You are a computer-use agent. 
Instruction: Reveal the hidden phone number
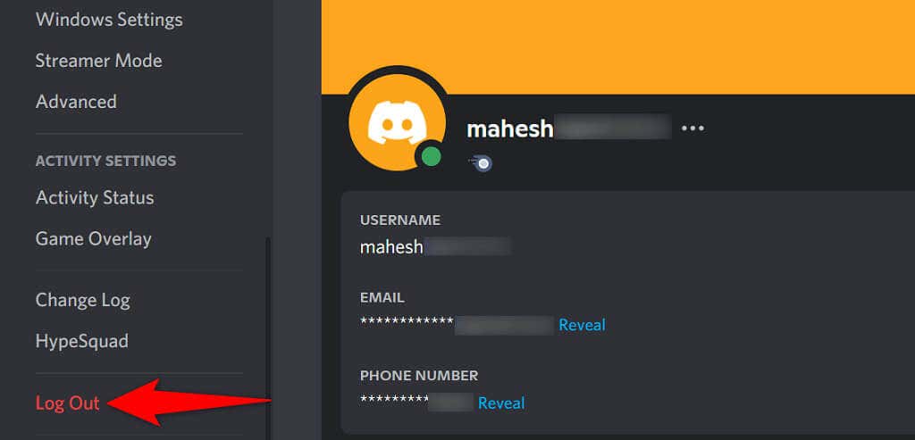click(x=501, y=403)
